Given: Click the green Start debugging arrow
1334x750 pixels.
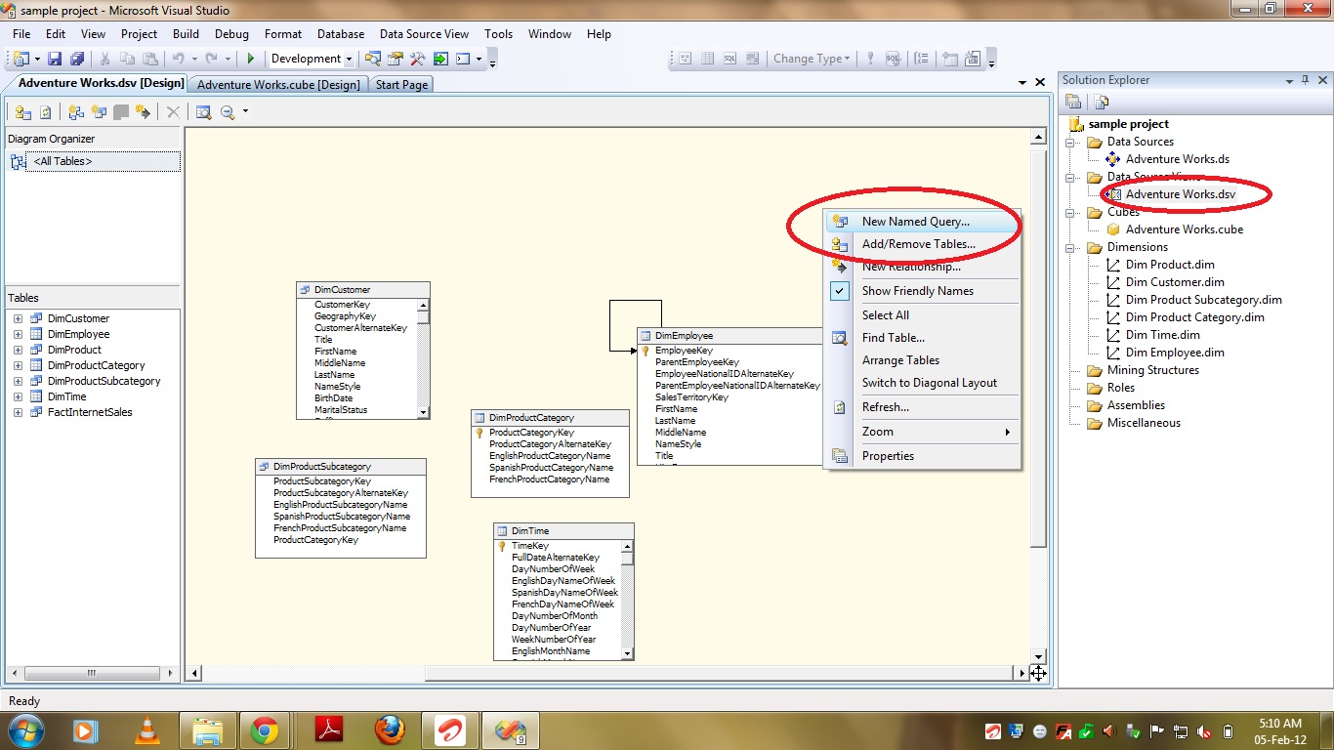Looking at the screenshot, I should (251, 60).
